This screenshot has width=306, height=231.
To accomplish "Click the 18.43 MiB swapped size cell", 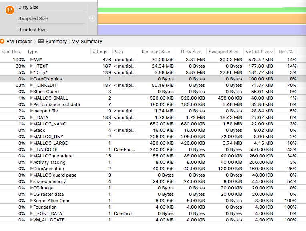I will click(x=231, y=117).
